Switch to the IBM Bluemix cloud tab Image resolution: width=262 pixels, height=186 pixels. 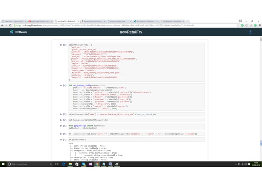tap(146, 21)
